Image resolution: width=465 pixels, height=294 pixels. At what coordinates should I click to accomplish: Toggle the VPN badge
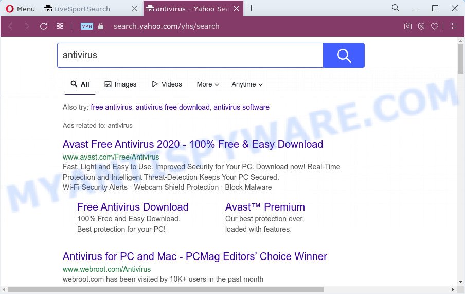tap(87, 26)
